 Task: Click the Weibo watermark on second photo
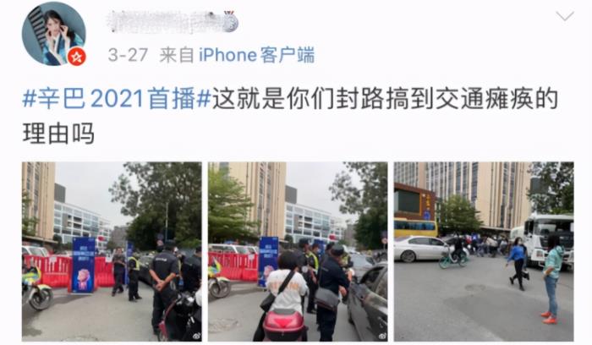pos(382,335)
